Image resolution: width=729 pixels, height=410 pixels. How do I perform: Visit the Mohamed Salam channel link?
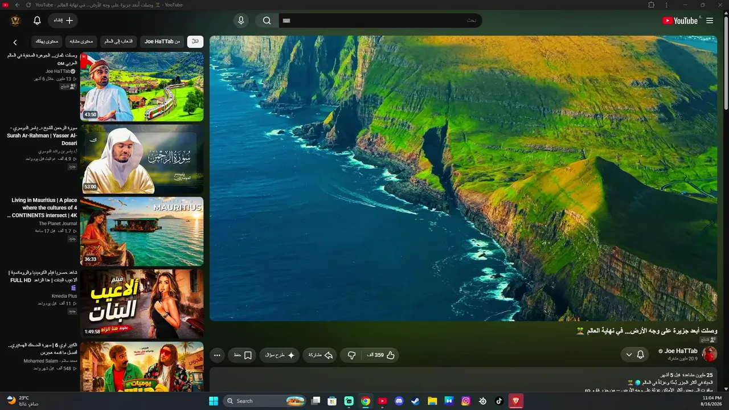(x=51, y=361)
